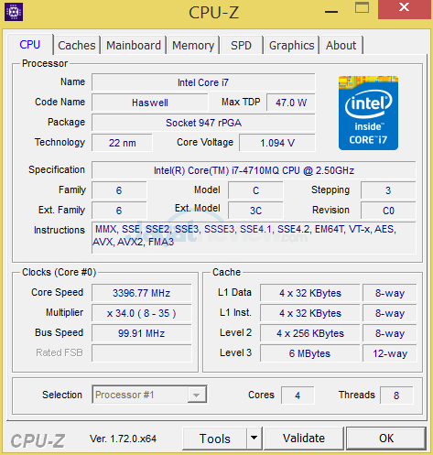The image size is (433, 455).
Task: Click the Max TDP value 47.0 W
Action: pyautogui.click(x=291, y=103)
